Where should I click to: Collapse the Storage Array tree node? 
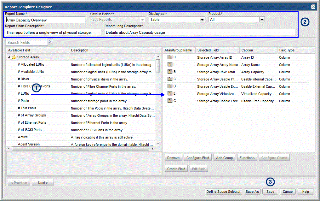pos(9,57)
